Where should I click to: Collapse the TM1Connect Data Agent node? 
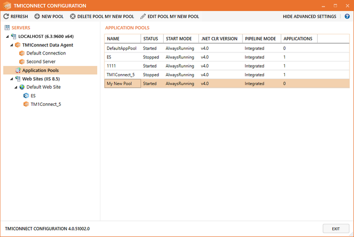tap(12, 45)
